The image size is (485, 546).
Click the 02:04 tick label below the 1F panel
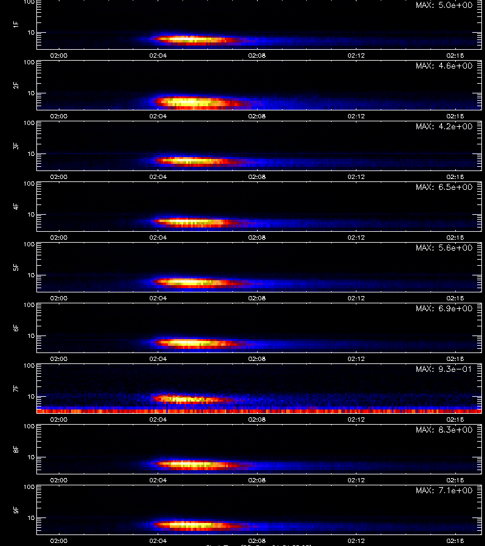tap(158, 55)
